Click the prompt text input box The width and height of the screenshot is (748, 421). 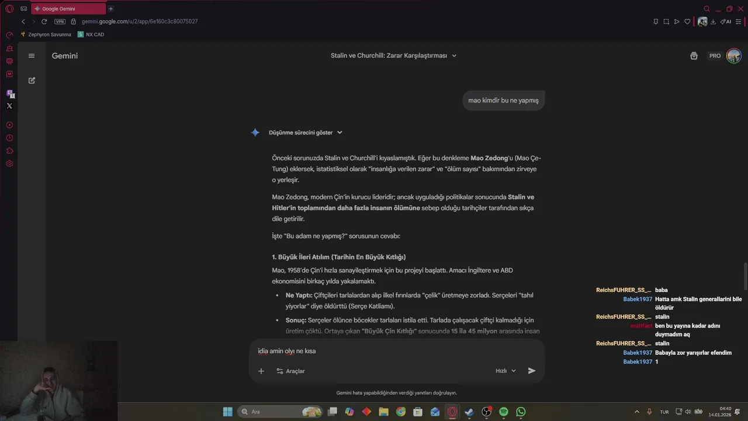[397, 351]
